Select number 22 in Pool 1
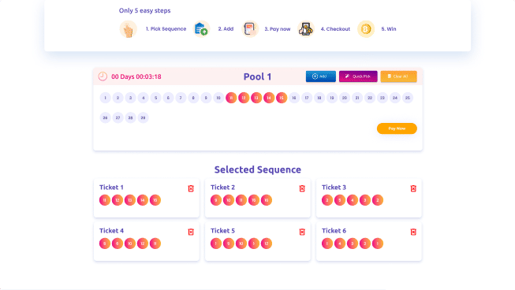The height and width of the screenshot is (290, 515). [x=370, y=98]
